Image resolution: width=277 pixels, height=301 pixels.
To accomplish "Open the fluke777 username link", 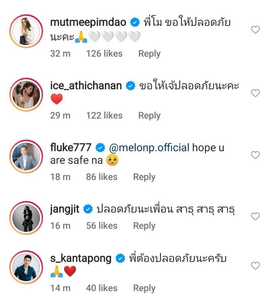I will (x=71, y=148).
